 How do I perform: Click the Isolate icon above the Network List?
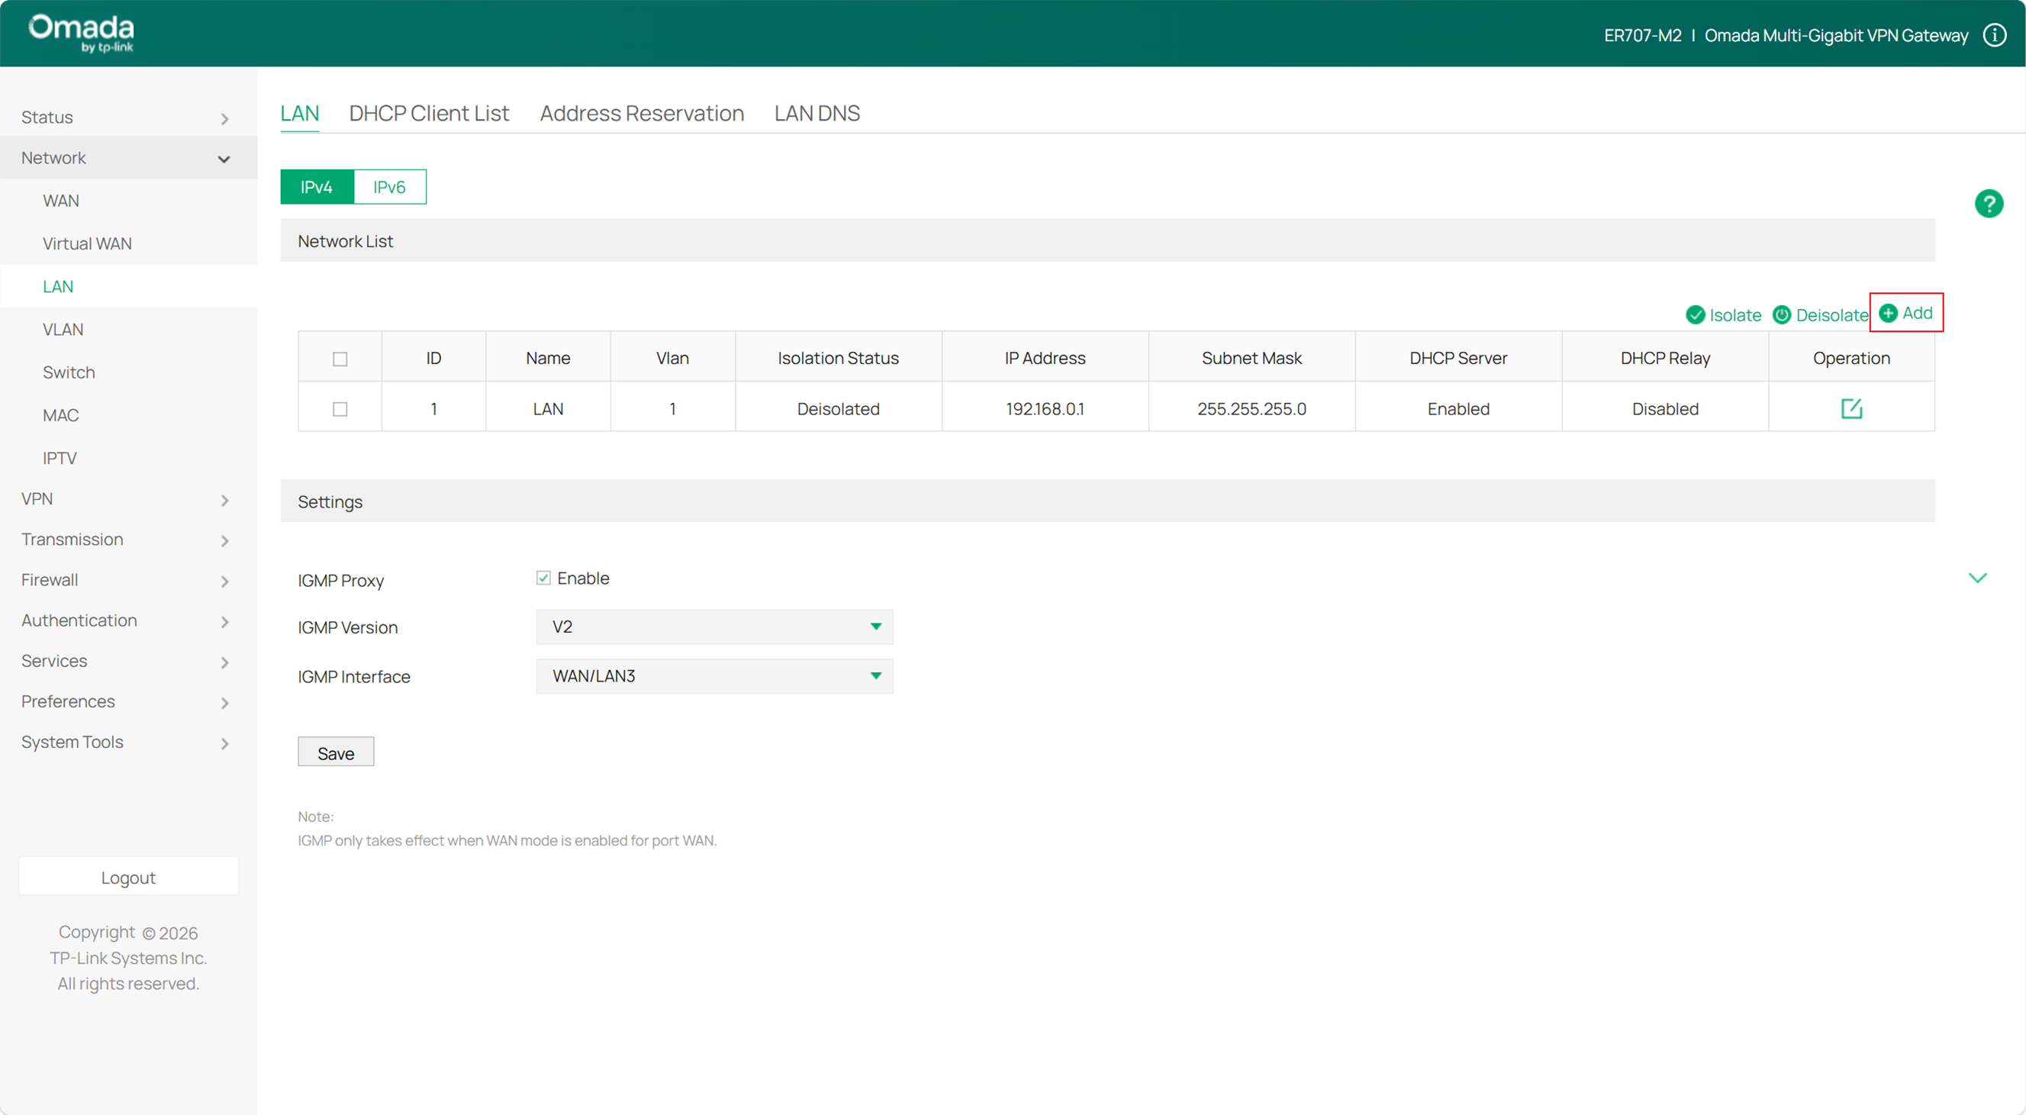(1696, 314)
